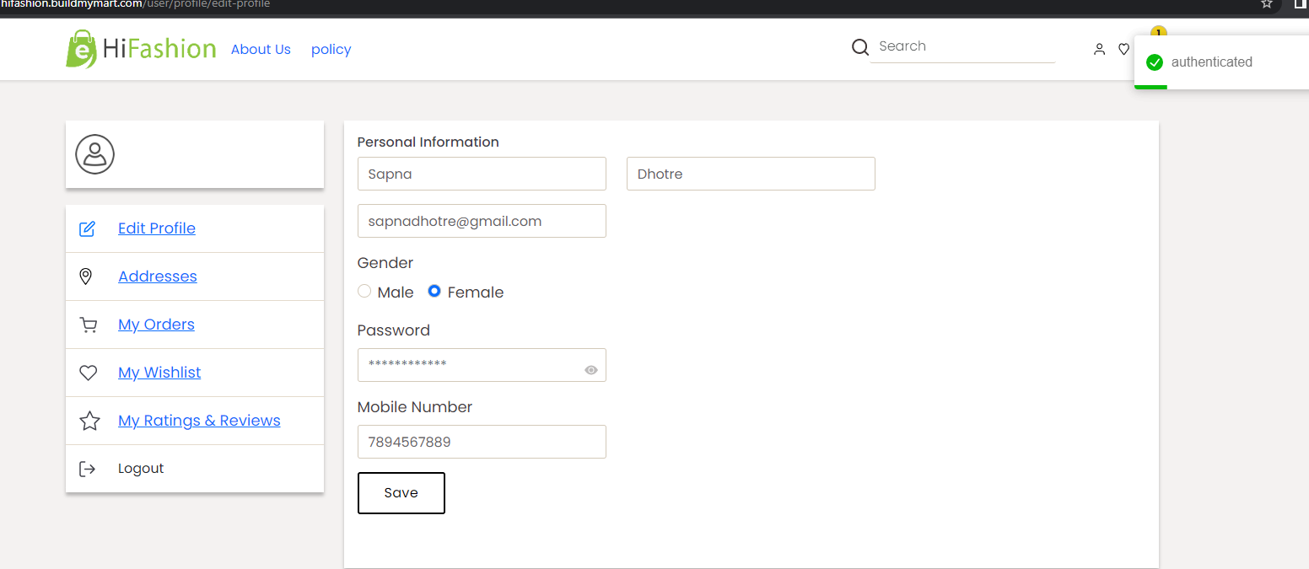1309x569 pixels.
Task: Open My Ratings & Reviews
Action: tap(199, 421)
